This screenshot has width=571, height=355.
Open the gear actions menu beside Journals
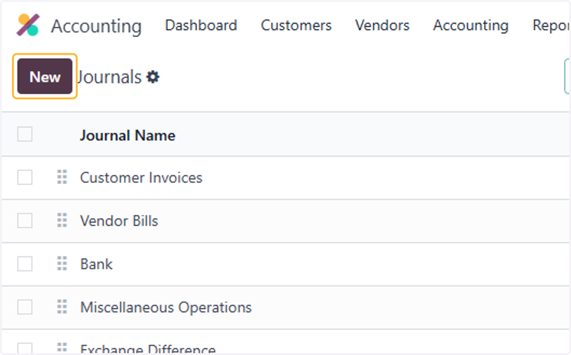[x=153, y=77]
